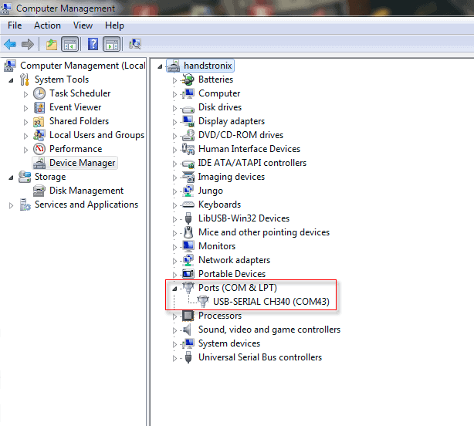Click the Human Interface Devices icon
This screenshot has width=474, height=426.
pyautogui.click(x=188, y=149)
